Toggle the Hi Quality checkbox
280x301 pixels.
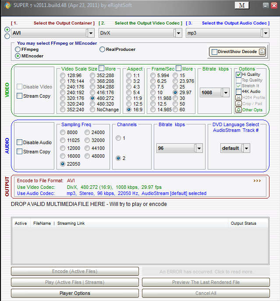click(238, 74)
